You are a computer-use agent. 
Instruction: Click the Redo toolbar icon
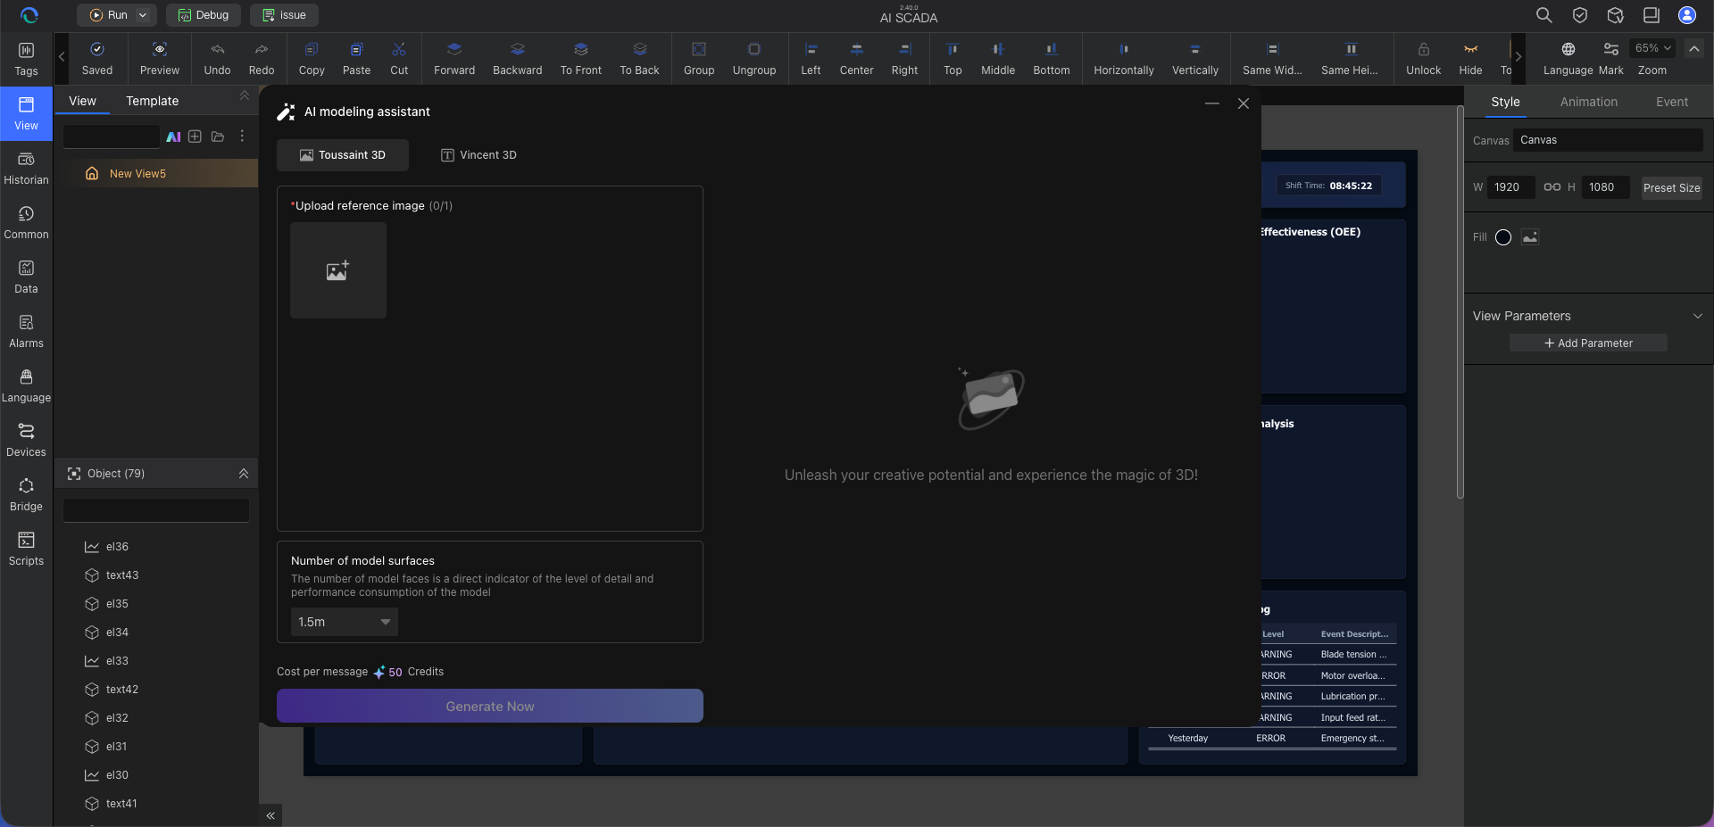pyautogui.click(x=262, y=59)
